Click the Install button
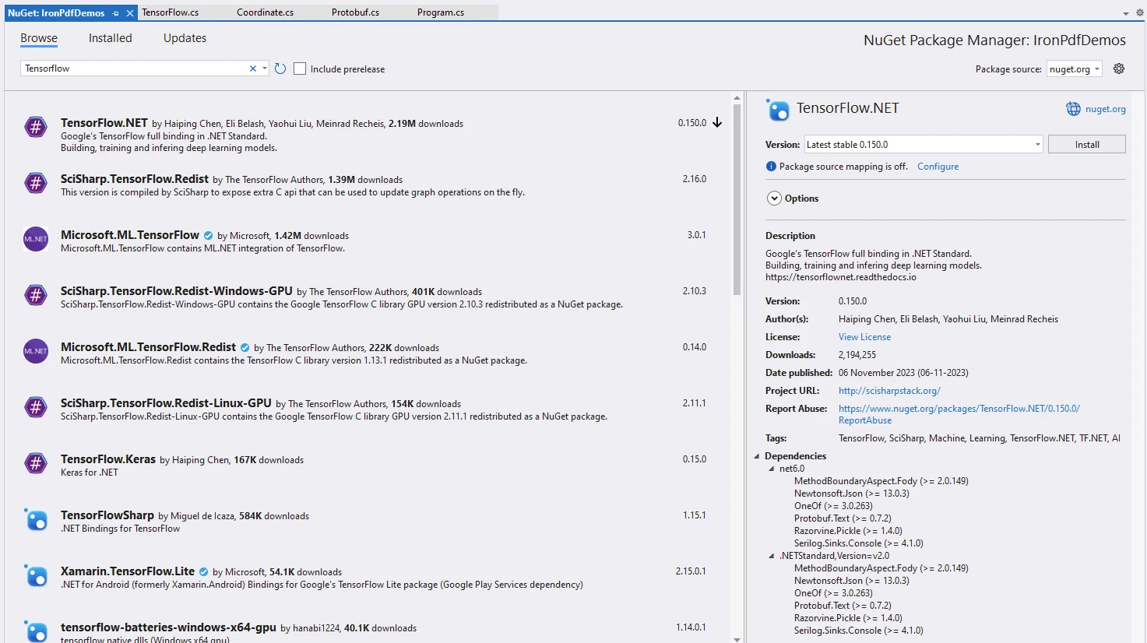Image resolution: width=1147 pixels, height=643 pixels. (1087, 144)
